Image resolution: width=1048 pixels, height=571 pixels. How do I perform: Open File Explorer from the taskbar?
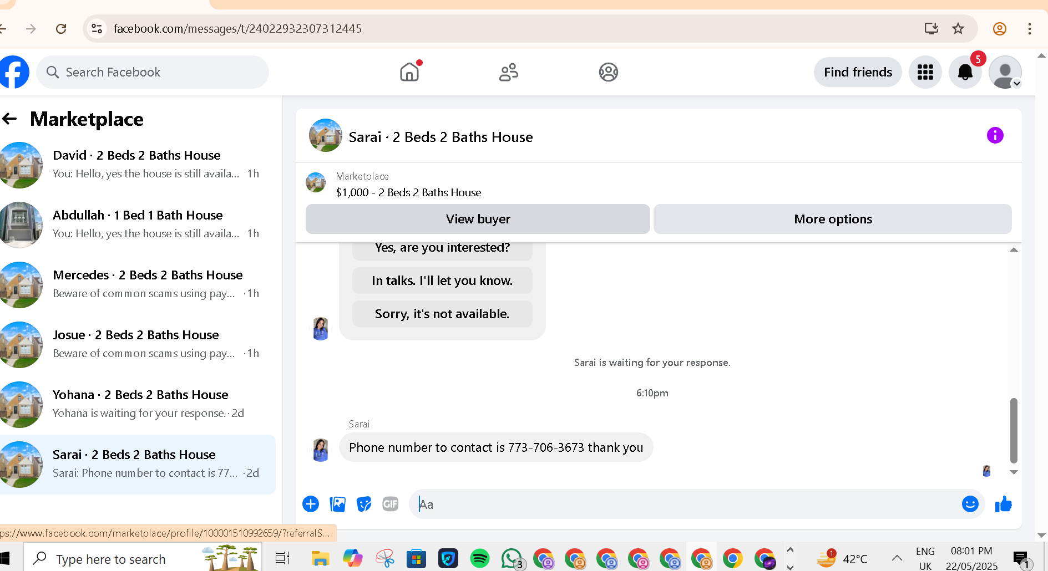tap(320, 558)
